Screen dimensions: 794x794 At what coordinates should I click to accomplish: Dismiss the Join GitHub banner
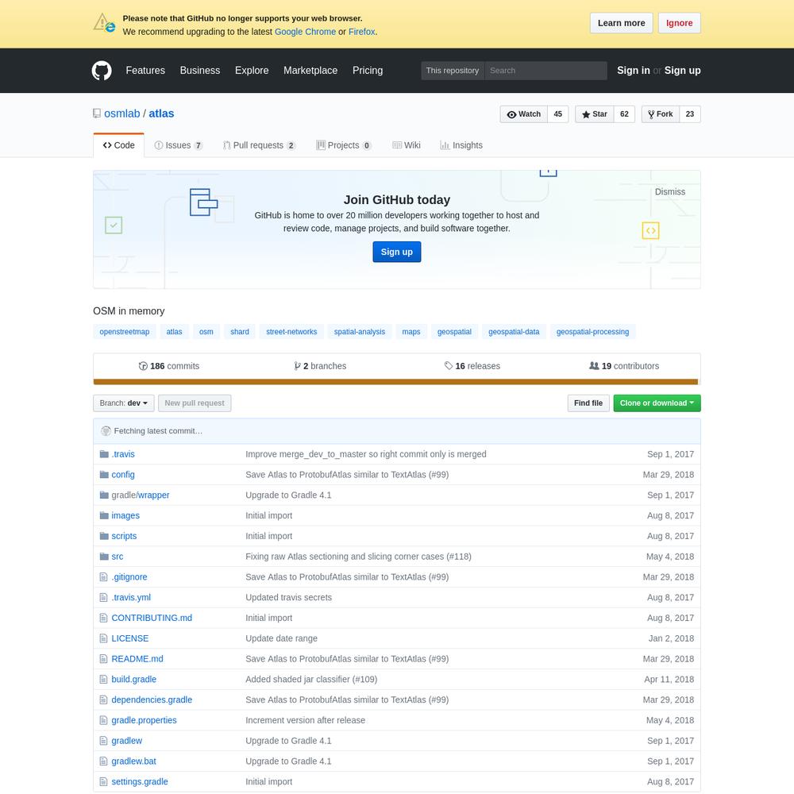click(x=669, y=191)
